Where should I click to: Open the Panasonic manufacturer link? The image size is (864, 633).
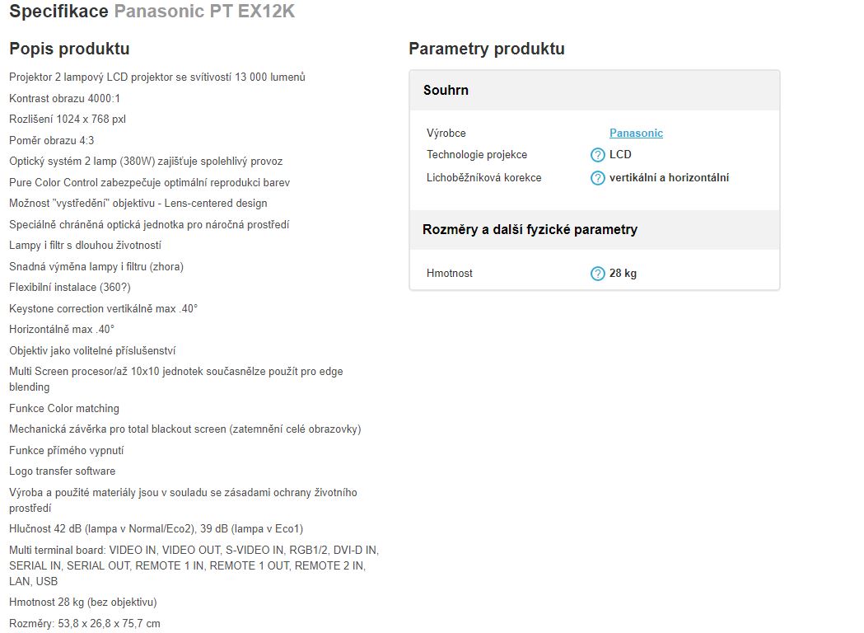636,133
